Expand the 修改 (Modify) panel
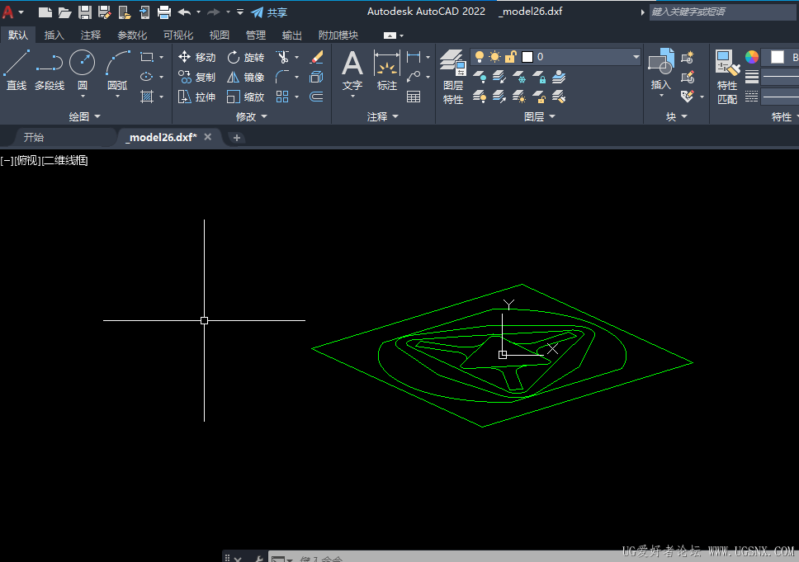Screen dimensions: 799x562 pyautogui.click(x=252, y=116)
